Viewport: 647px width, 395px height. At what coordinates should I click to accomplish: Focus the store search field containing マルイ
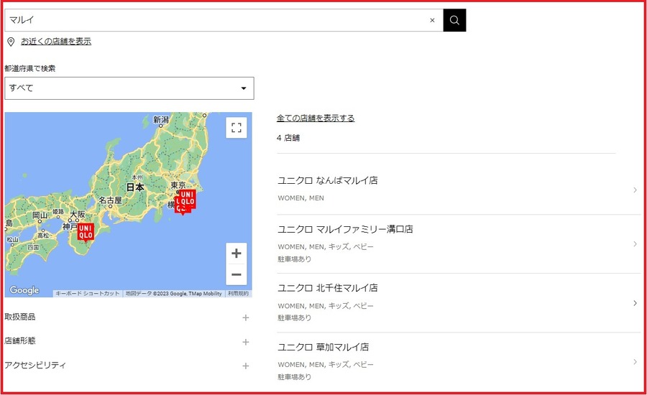click(x=224, y=20)
